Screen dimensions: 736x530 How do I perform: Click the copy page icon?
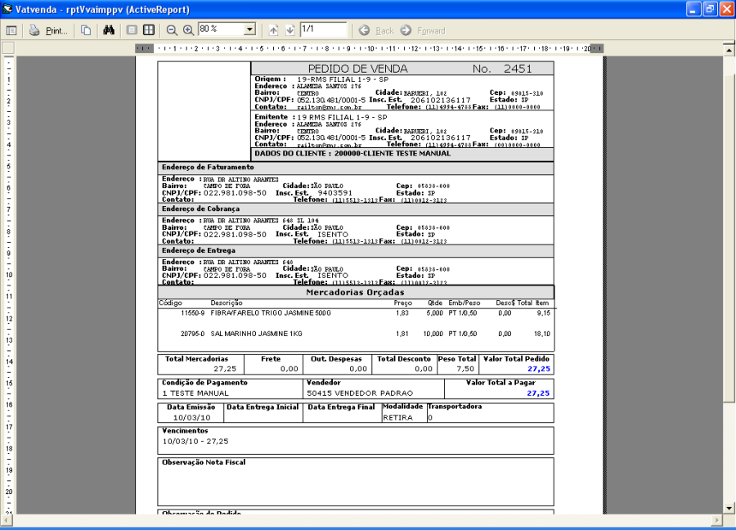tap(86, 30)
